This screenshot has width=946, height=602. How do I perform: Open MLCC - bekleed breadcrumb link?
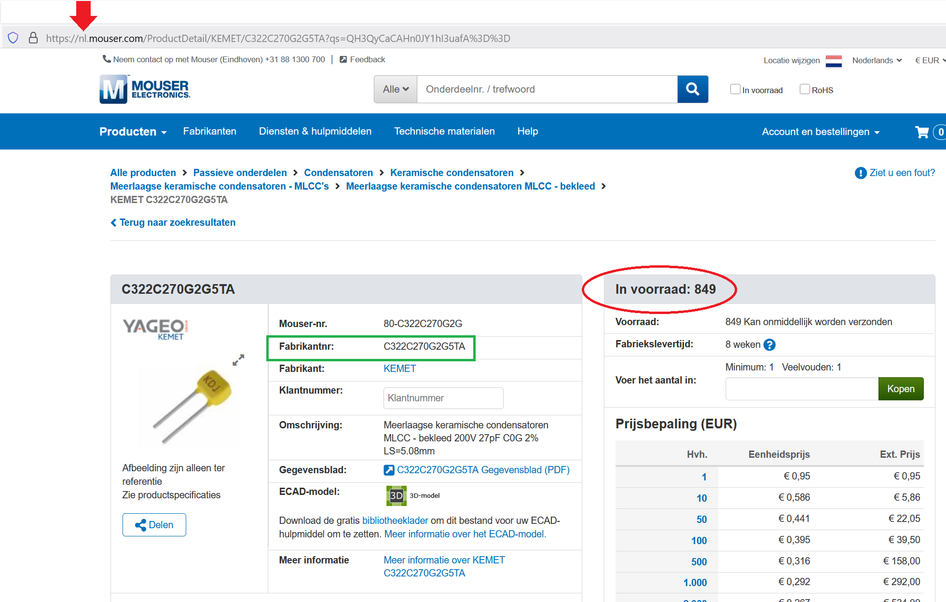[x=470, y=186]
